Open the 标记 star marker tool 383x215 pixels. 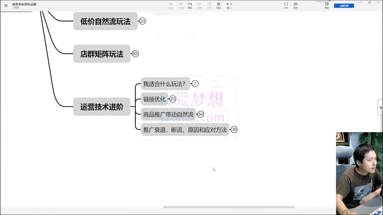click(x=219, y=5)
